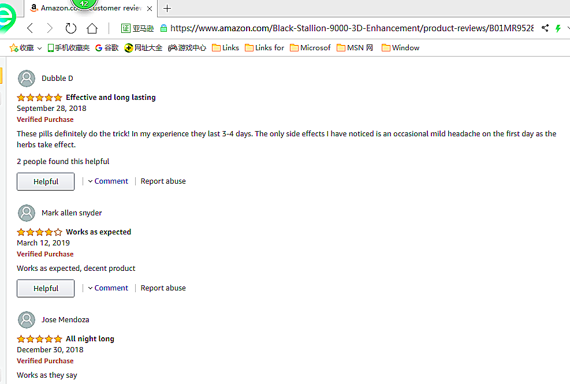Open the MSN bookmark folder
This screenshot has width=570, height=384.
coord(355,48)
